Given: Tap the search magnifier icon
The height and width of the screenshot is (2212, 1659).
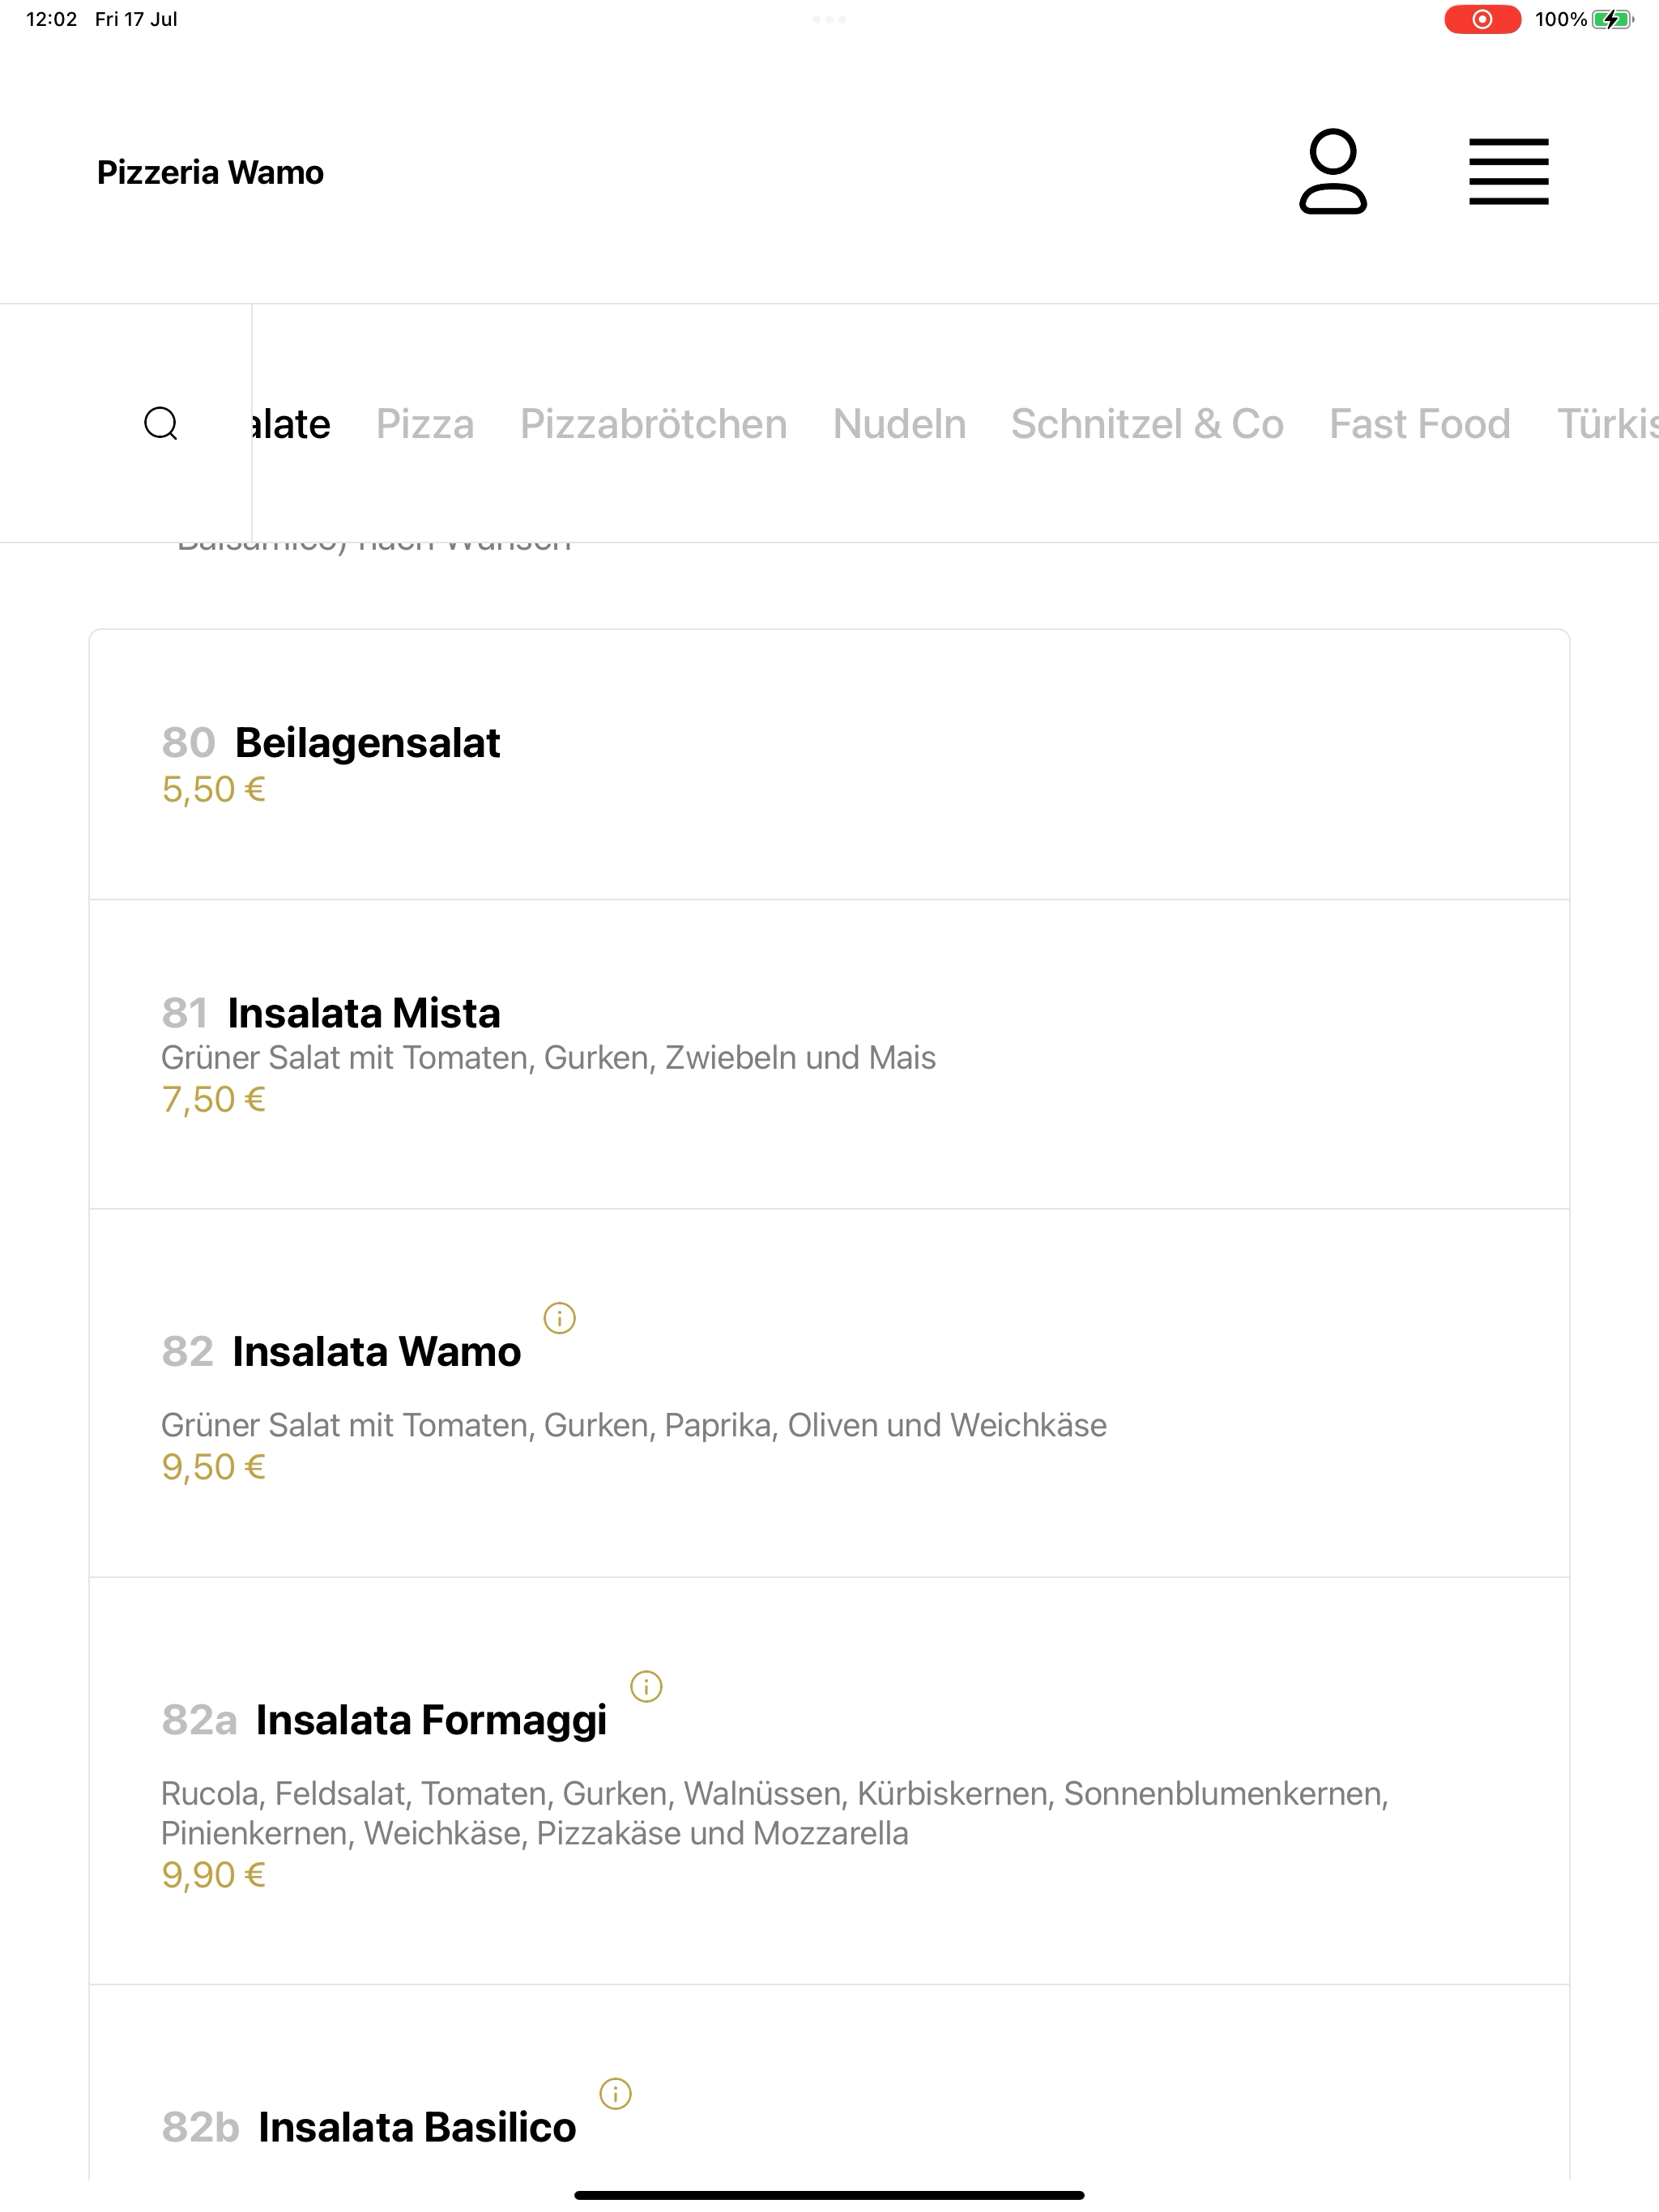Looking at the screenshot, I should [161, 423].
